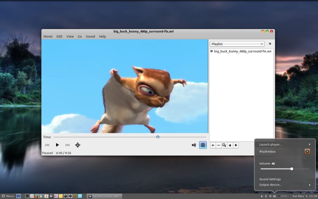Click the video frame showing the squirrel
The image size is (318, 199).
125,86
